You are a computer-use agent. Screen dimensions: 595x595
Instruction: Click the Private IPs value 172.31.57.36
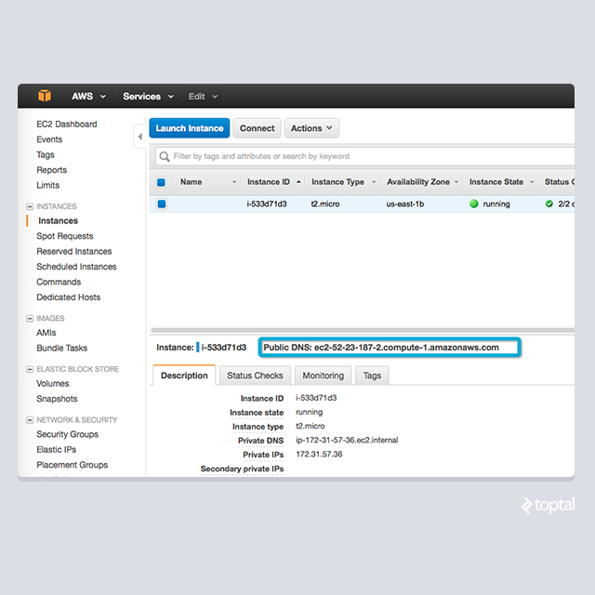point(319,455)
